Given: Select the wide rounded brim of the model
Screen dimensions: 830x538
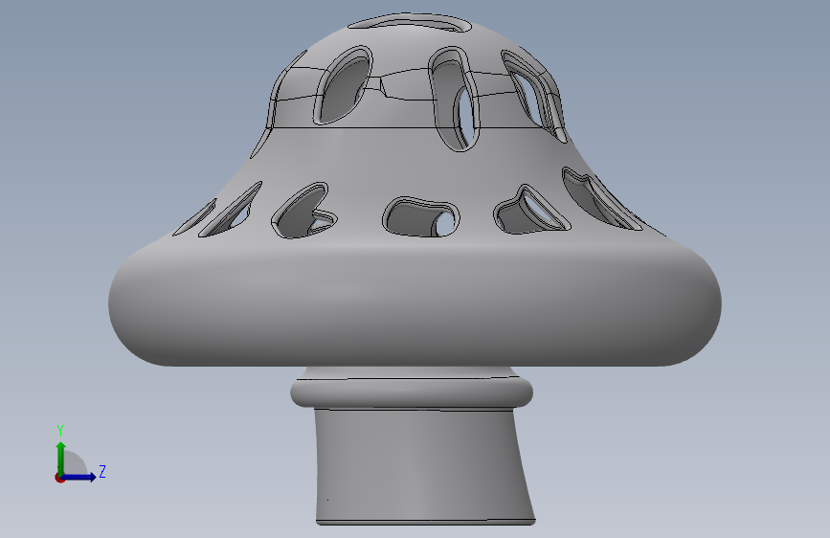Looking at the screenshot, I should coord(415,304).
